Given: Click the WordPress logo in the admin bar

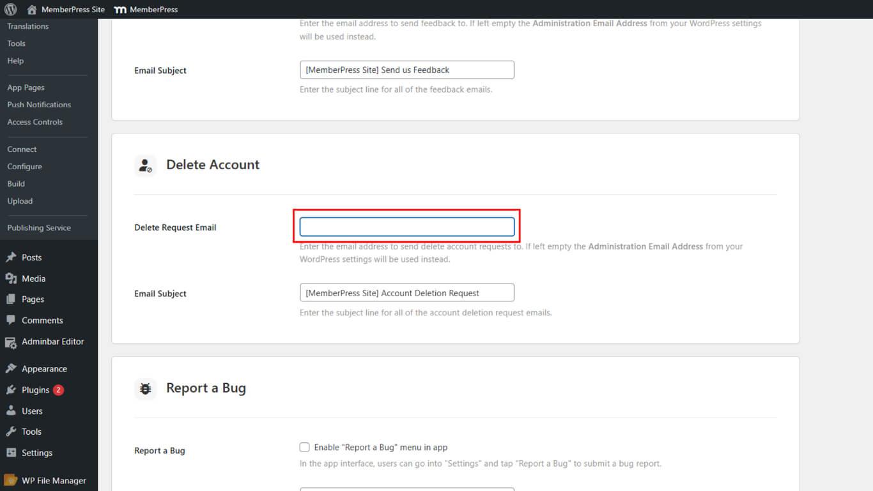Looking at the screenshot, I should 9,9.
